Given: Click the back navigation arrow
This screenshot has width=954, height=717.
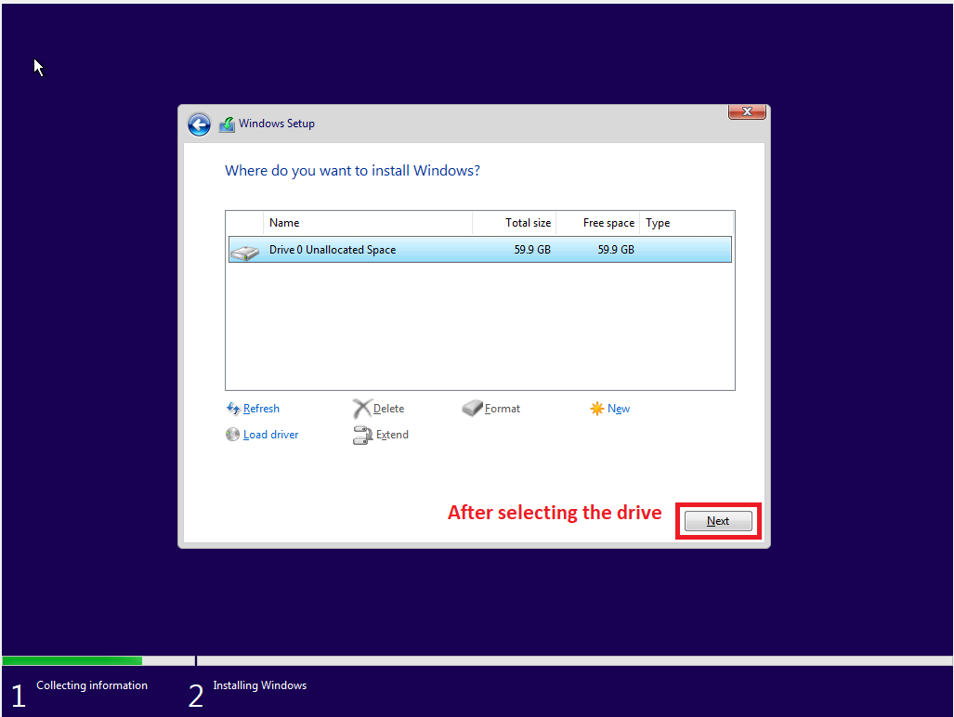Looking at the screenshot, I should (199, 124).
